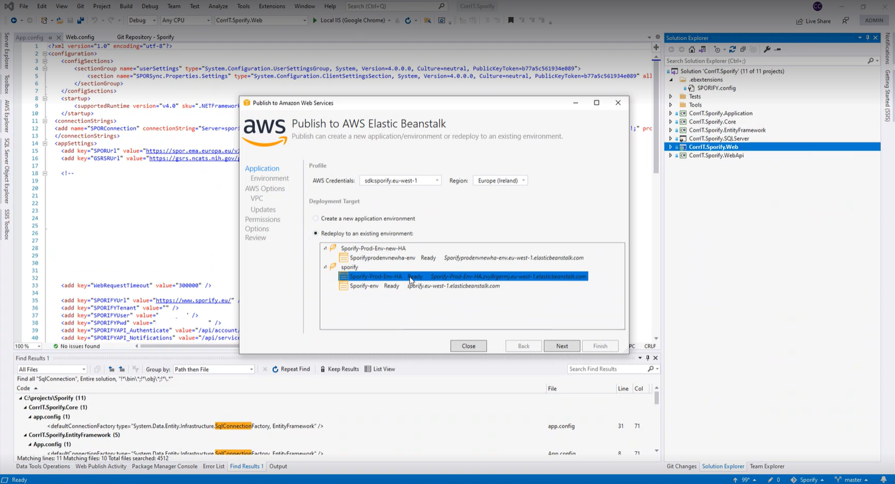Click the Save All toolbar icon
895x484 pixels.
tap(80, 21)
